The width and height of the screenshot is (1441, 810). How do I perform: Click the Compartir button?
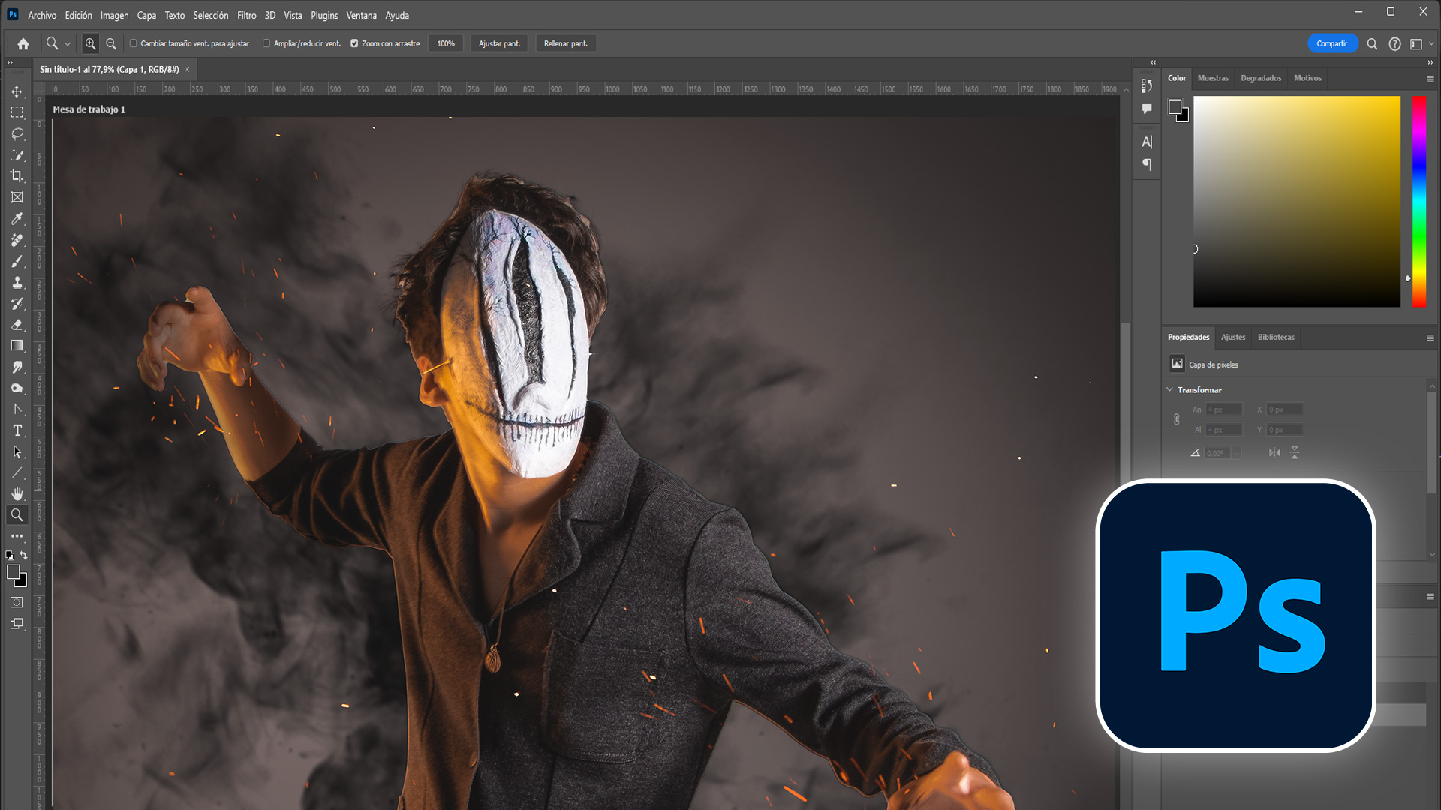1331,43
